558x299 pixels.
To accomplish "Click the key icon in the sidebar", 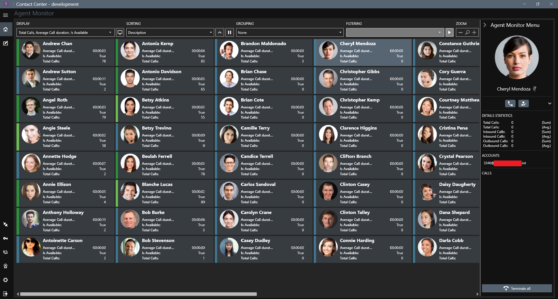I will 5,238.
